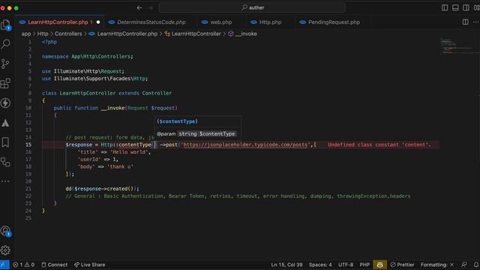Click the '// General : Basic Authentication' comment
This screenshot has width=480, height=270.
click(238, 196)
